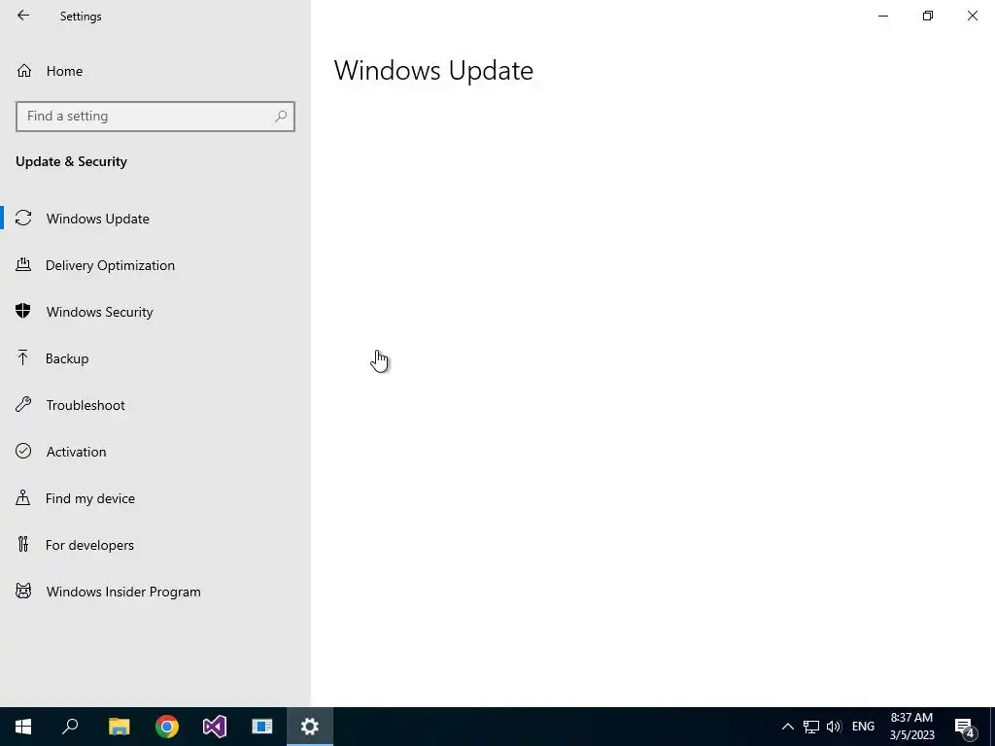Switch input language via ENG indicator

pyautogui.click(x=863, y=727)
